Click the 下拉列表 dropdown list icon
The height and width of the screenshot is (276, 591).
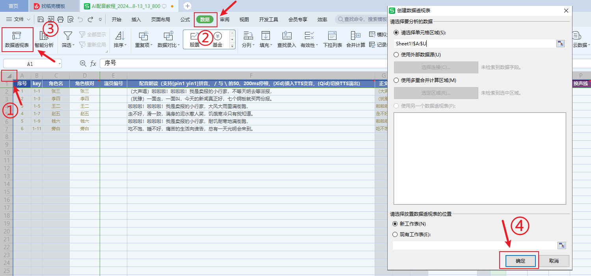pyautogui.click(x=332, y=39)
